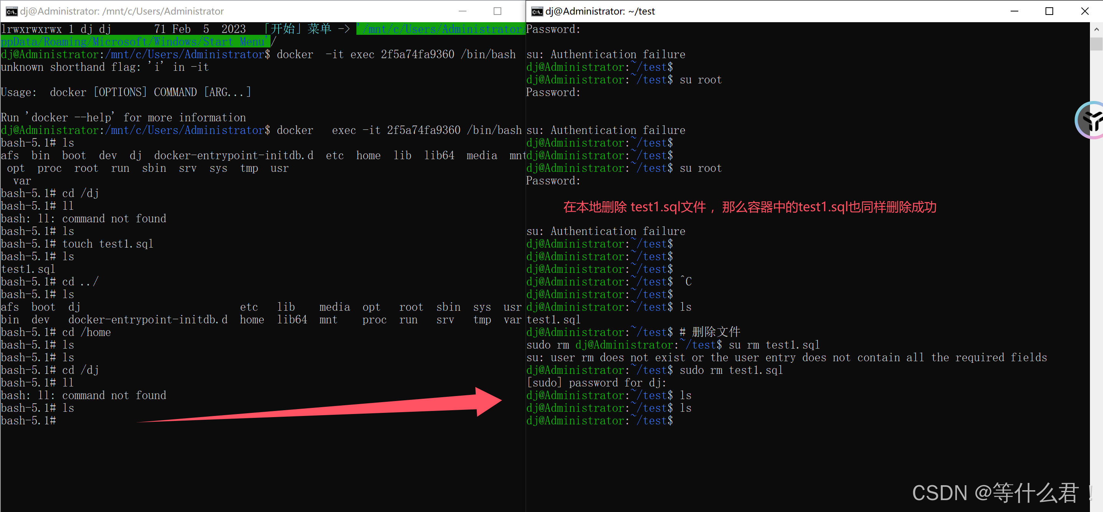1103x512 pixels.
Task: Click the left terminal's cmd window icon
Action: [11, 11]
